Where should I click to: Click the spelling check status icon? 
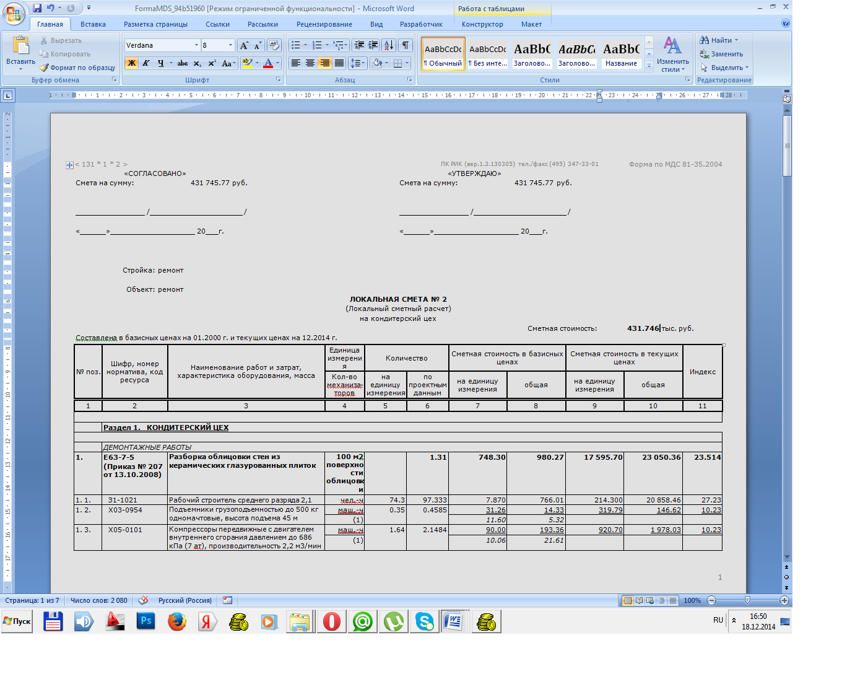pos(143,600)
